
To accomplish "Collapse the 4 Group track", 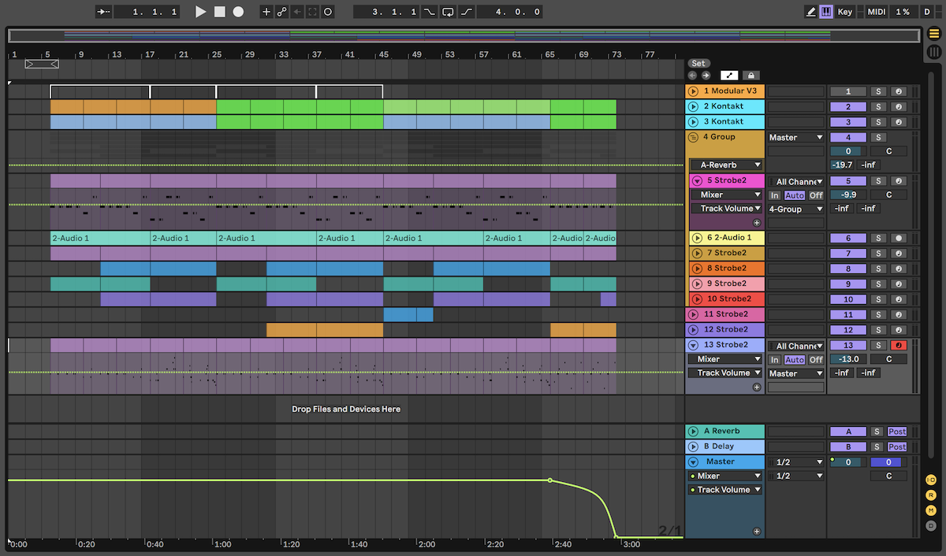I will (x=694, y=137).
